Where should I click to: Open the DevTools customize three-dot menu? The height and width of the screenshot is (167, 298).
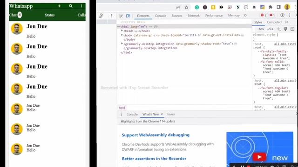290,15
